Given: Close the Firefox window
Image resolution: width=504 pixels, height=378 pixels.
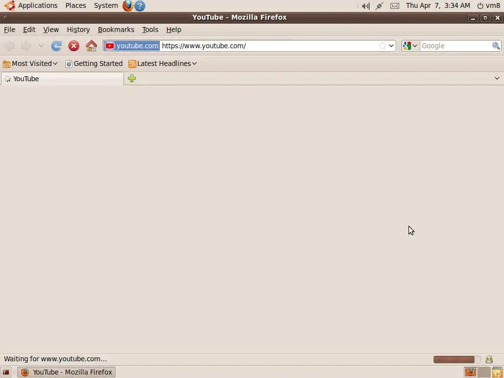Looking at the screenshot, I should click(x=497, y=18).
